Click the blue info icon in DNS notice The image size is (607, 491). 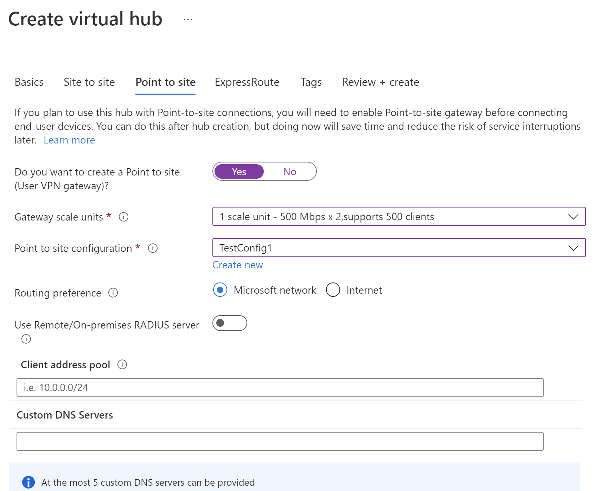28,482
